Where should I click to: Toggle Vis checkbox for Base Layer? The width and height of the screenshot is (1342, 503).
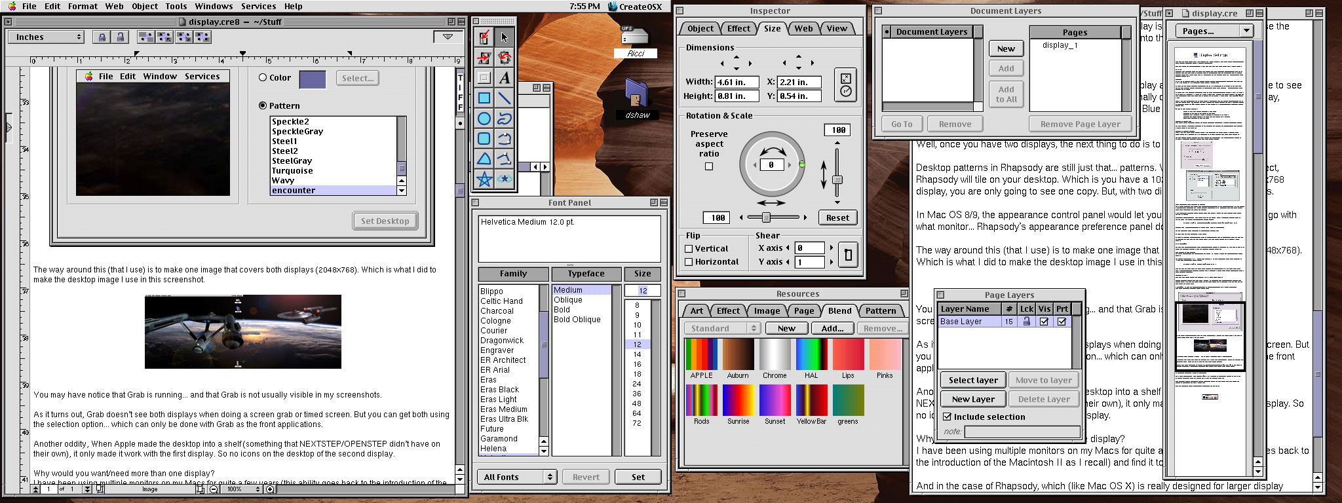point(1044,322)
